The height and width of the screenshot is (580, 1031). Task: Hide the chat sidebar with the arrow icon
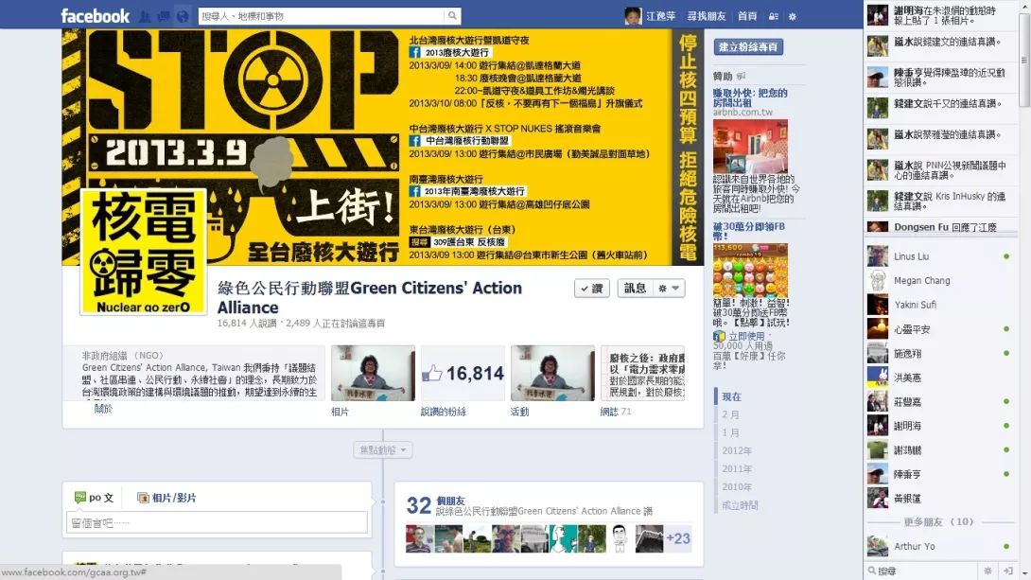click(1008, 571)
